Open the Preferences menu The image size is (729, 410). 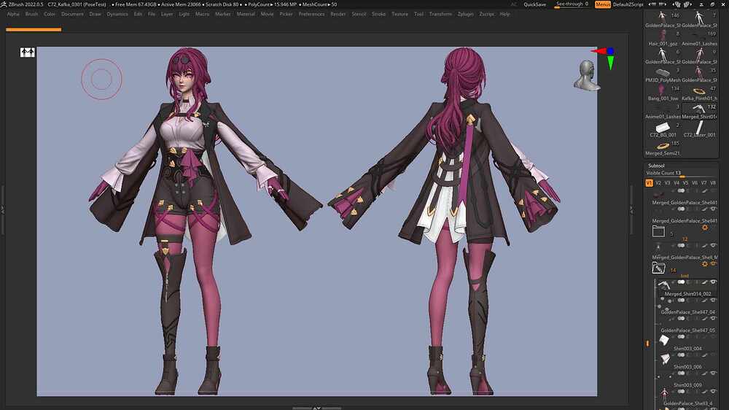[311, 14]
